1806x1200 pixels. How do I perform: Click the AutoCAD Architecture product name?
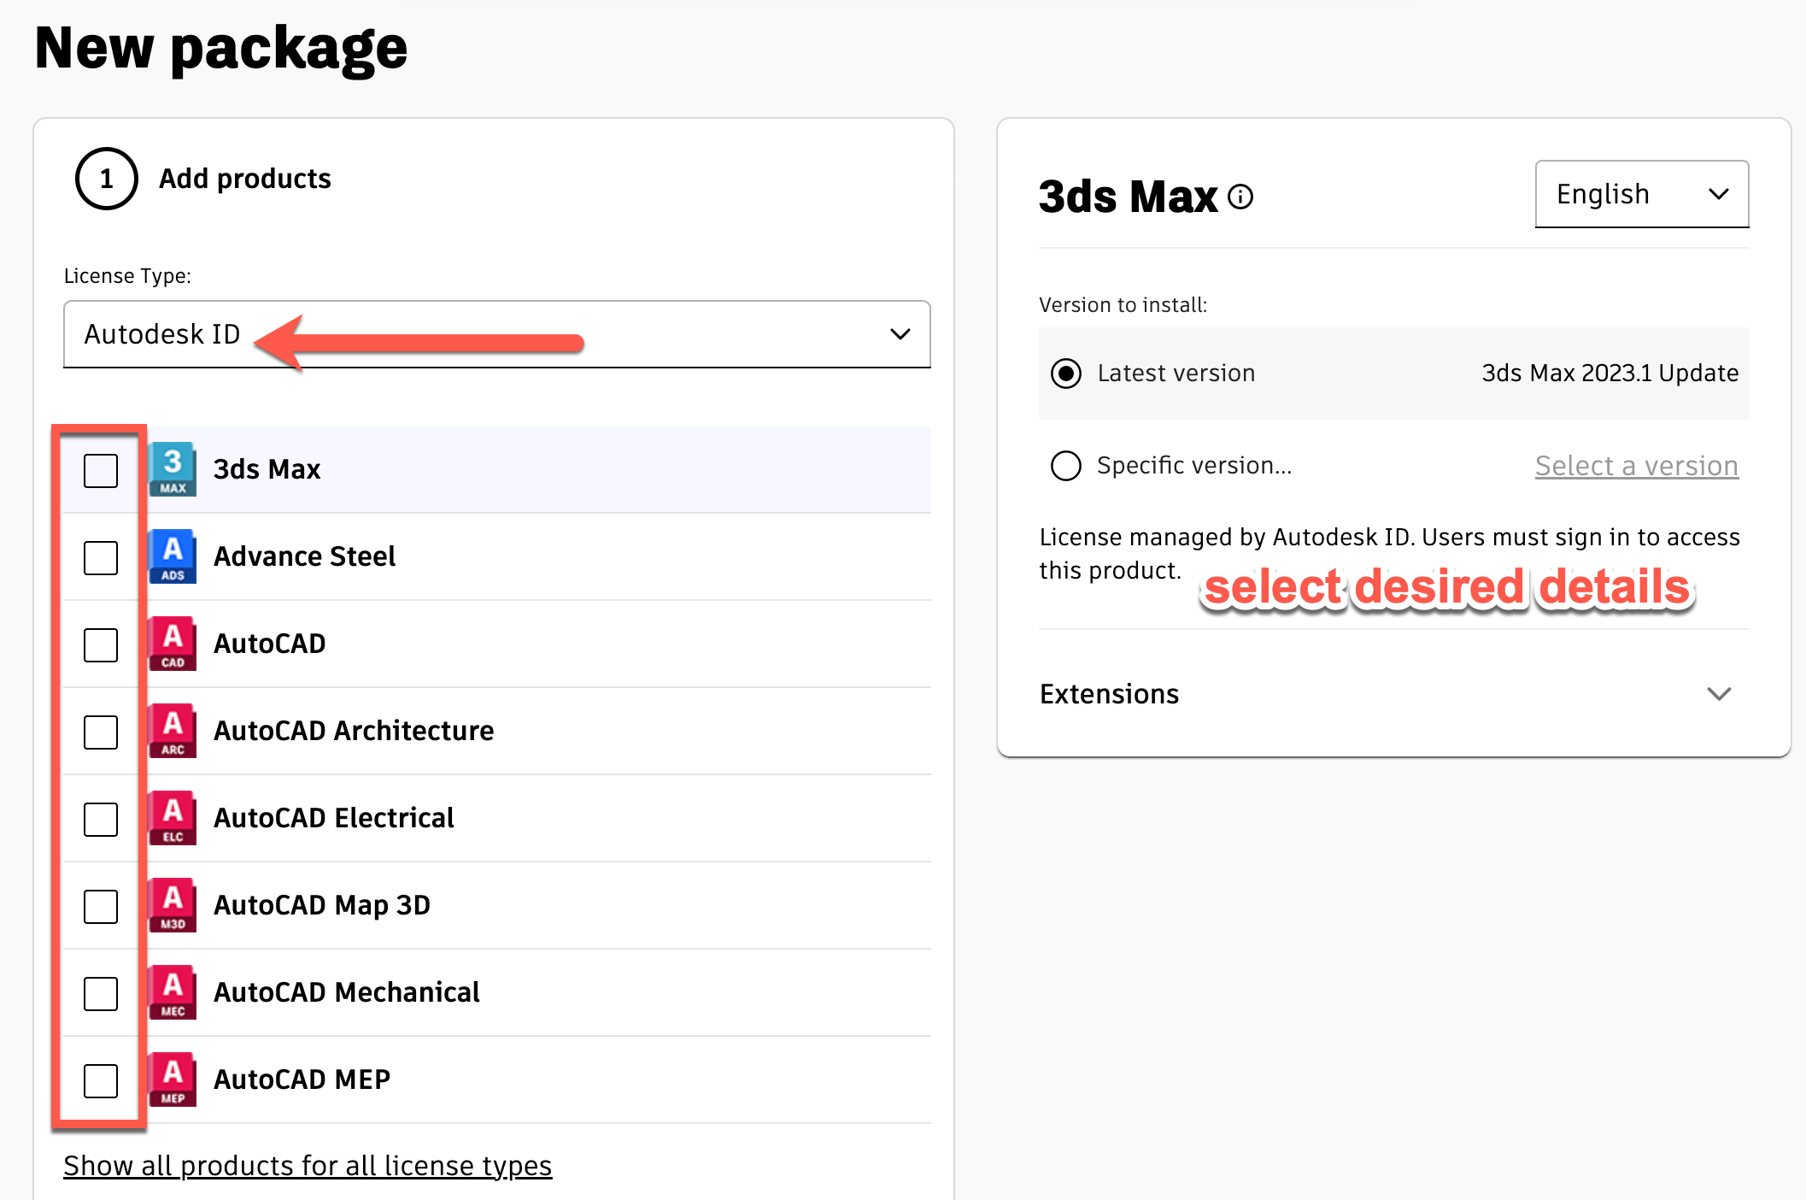click(354, 731)
